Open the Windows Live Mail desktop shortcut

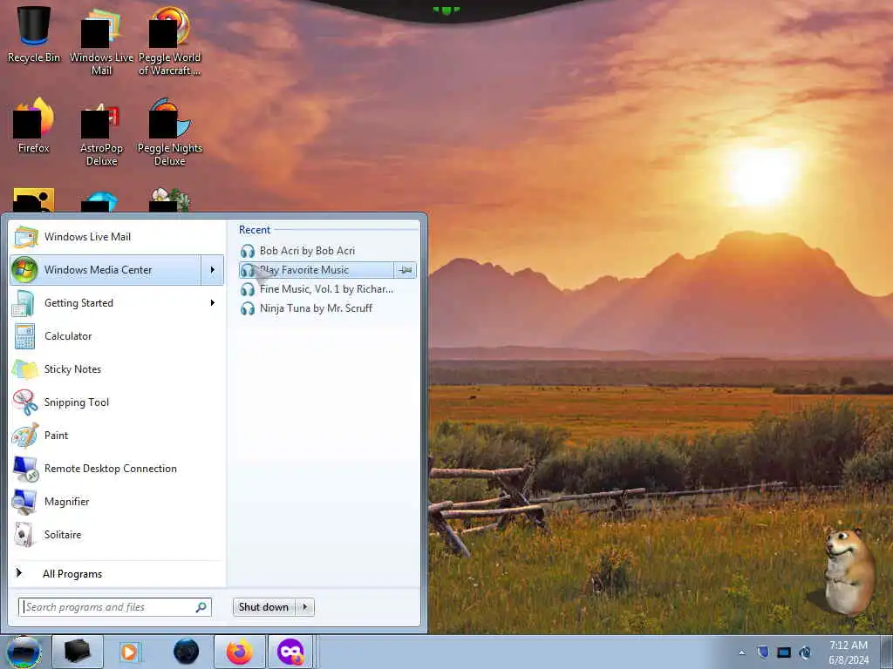point(101,42)
